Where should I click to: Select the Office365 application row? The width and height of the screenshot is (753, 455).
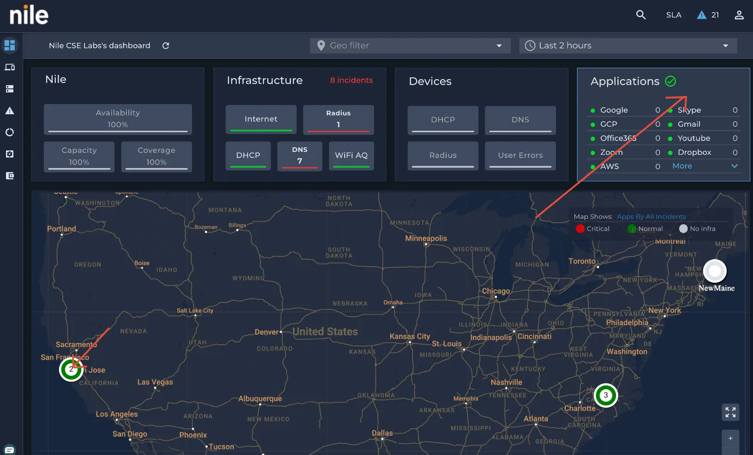pyautogui.click(x=625, y=138)
